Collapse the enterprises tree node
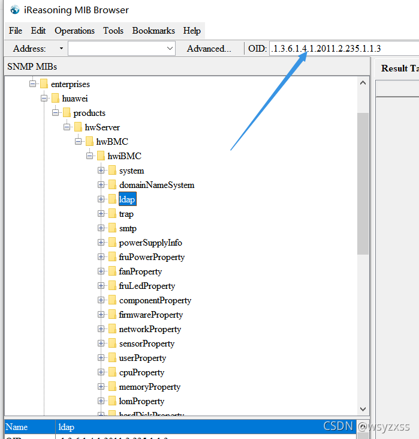Image resolution: width=419 pixels, height=439 pixels. coord(33,83)
